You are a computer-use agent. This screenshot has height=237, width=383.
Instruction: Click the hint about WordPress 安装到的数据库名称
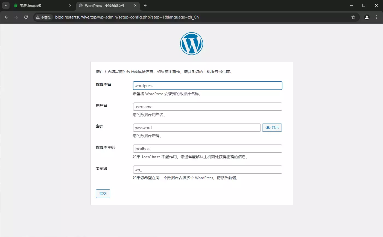point(167,94)
